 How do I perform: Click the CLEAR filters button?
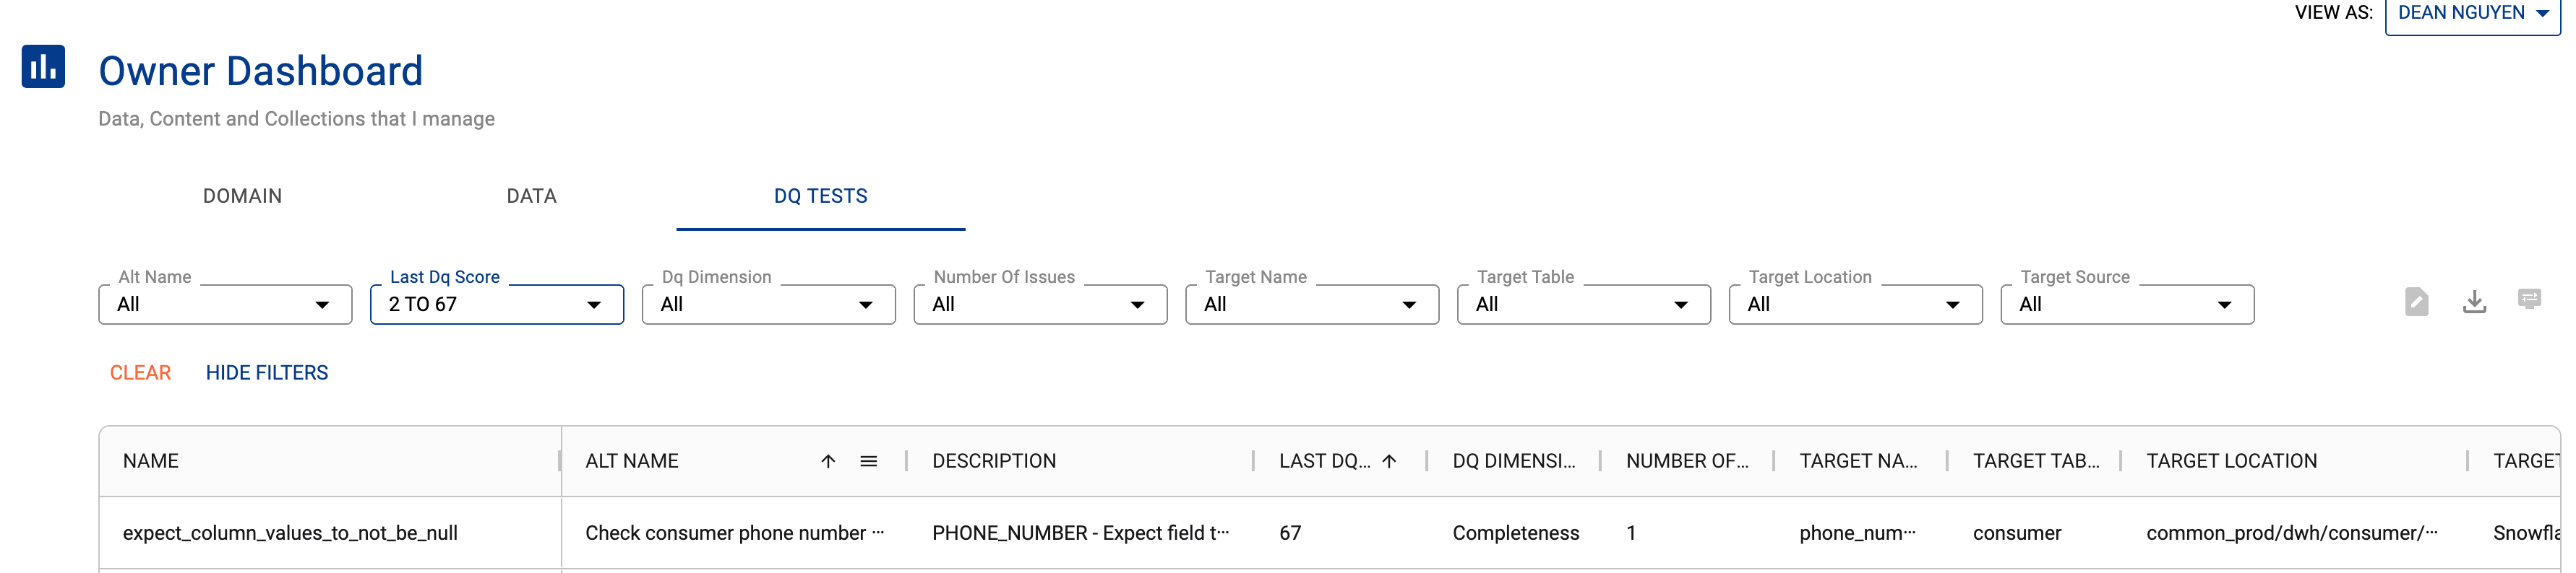click(x=140, y=373)
